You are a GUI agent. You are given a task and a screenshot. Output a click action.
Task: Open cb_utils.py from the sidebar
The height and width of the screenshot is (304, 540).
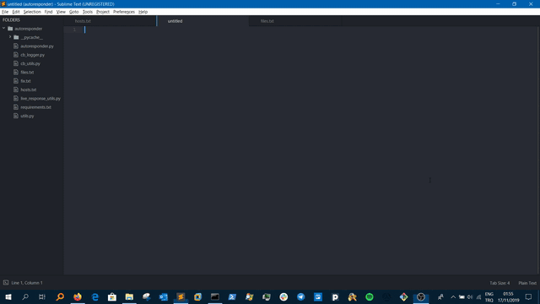[30, 63]
